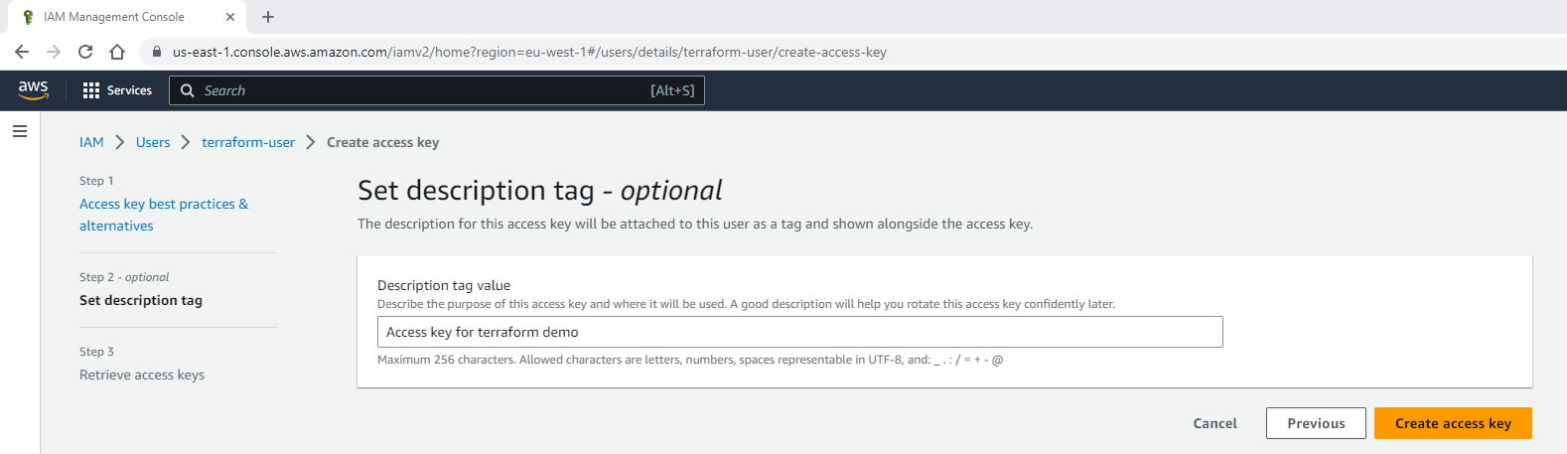Click the AWS logo home icon

(33, 89)
